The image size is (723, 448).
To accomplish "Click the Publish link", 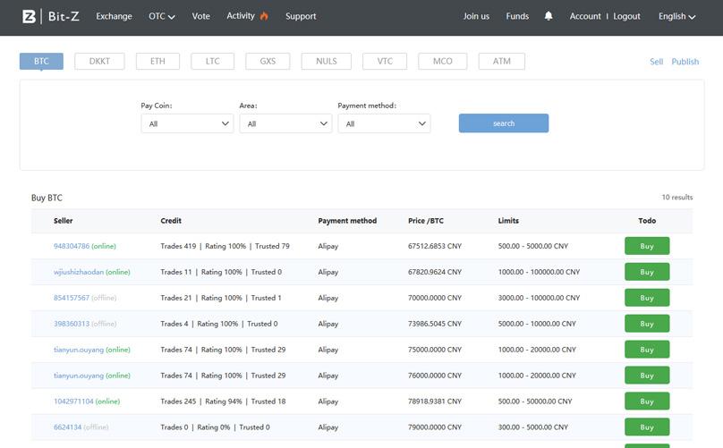I will 685,62.
